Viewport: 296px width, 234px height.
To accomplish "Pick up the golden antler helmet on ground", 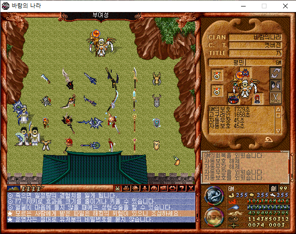I will tap(157, 79).
